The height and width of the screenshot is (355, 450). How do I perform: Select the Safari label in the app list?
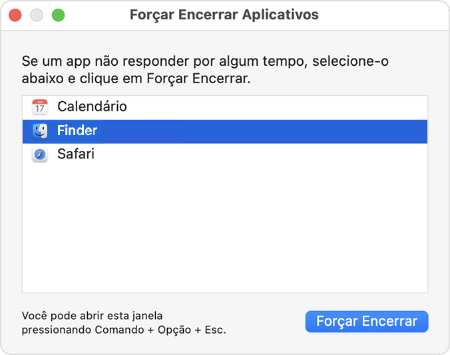tap(76, 155)
